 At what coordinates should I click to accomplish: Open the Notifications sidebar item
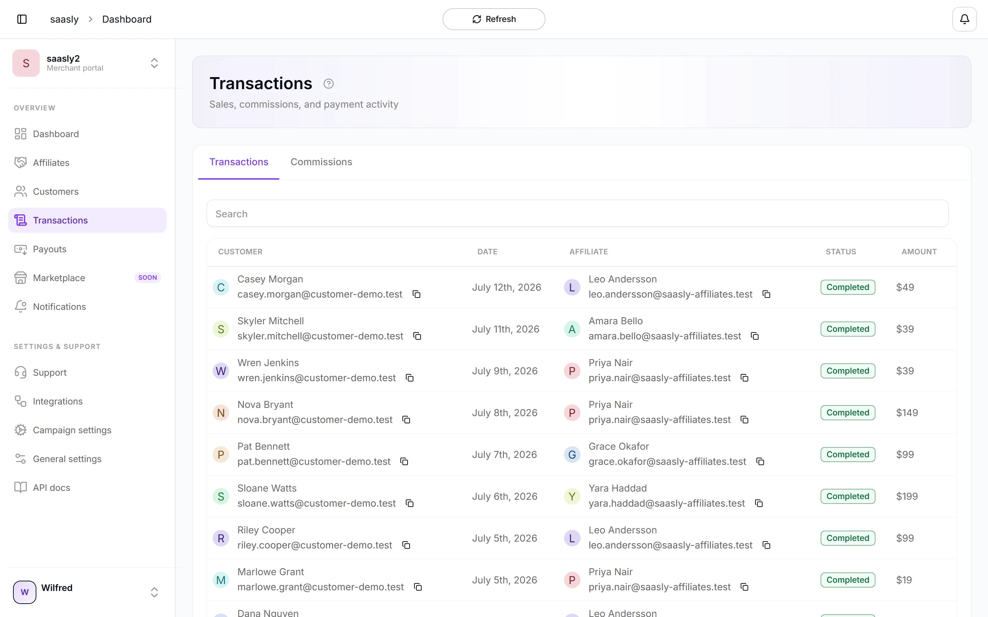[x=87, y=306]
